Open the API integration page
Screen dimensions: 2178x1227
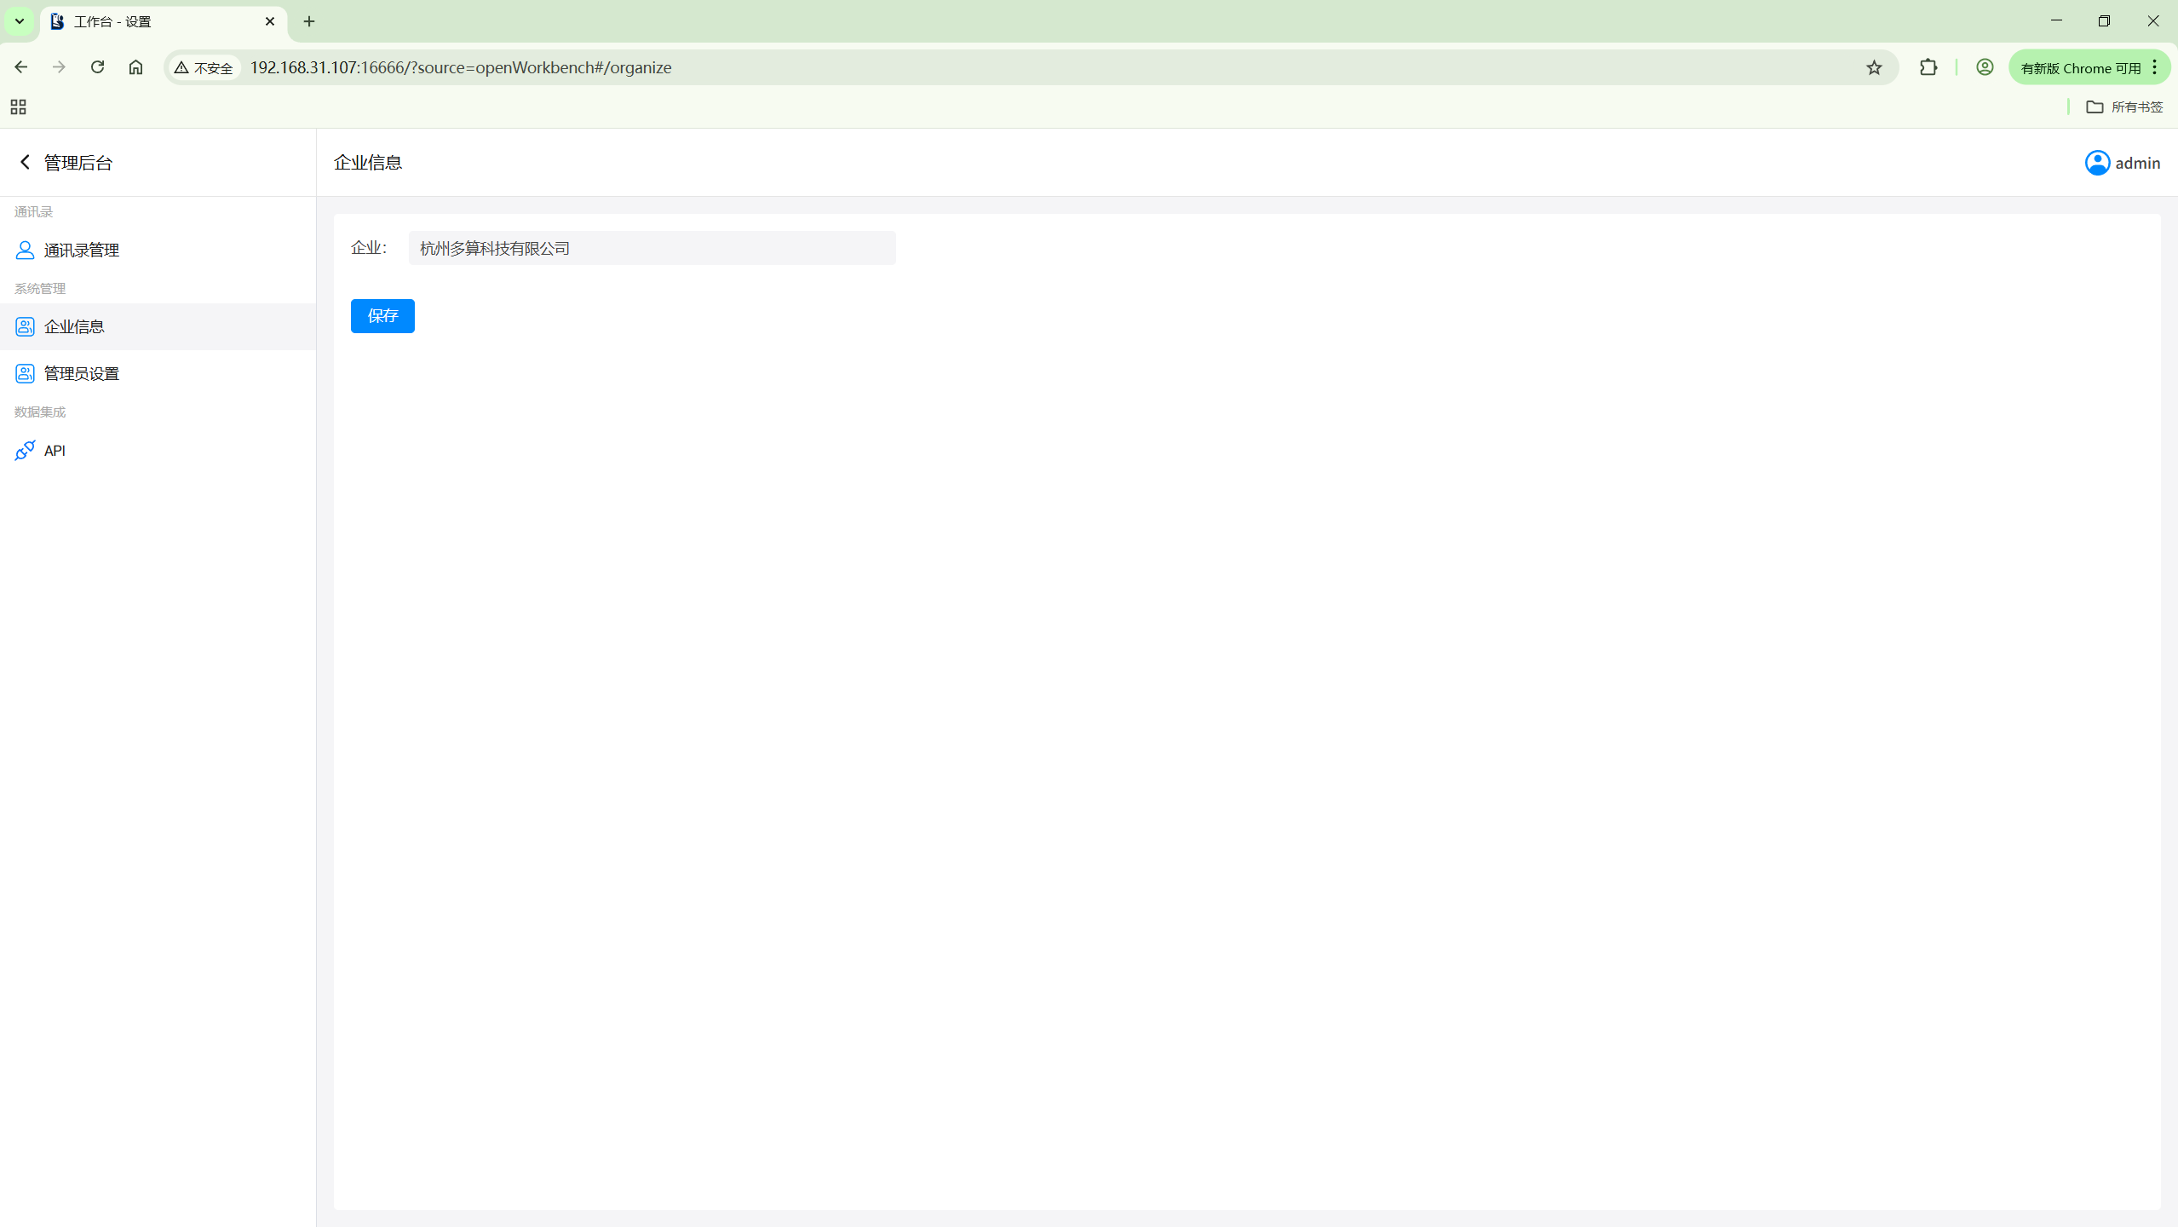(55, 450)
